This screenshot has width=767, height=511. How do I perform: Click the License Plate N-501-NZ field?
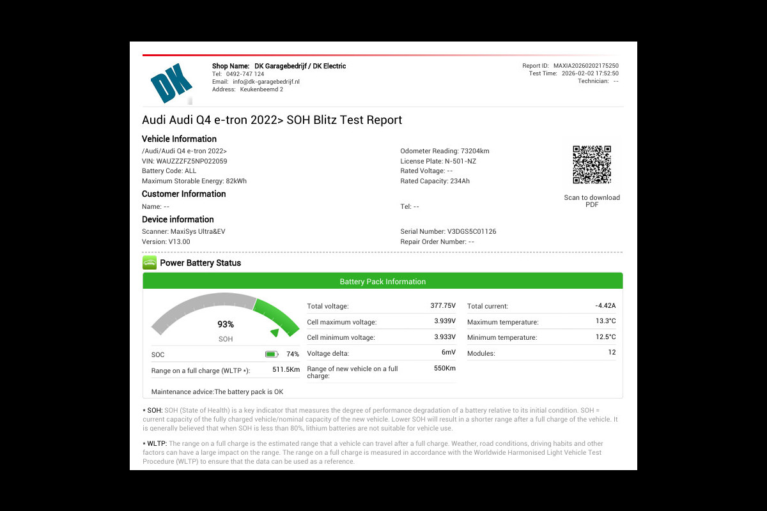tap(438, 161)
